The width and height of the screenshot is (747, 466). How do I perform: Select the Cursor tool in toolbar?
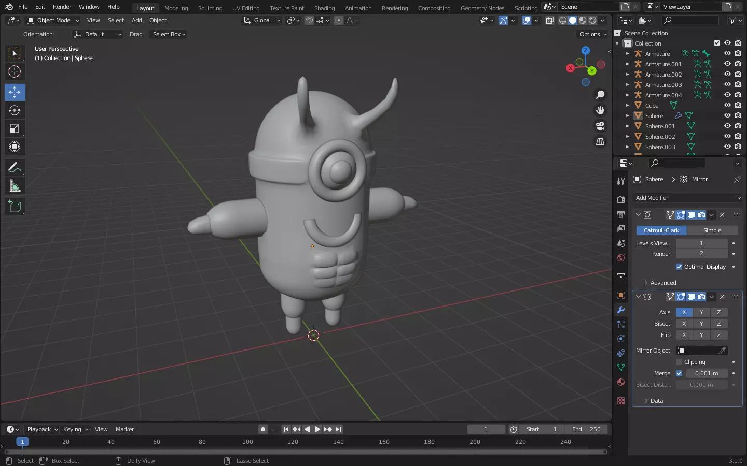coord(15,71)
